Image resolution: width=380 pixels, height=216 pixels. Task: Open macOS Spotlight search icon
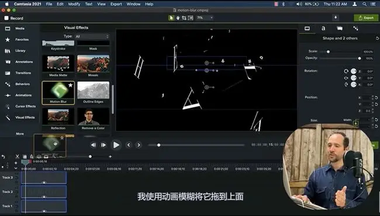364,4
